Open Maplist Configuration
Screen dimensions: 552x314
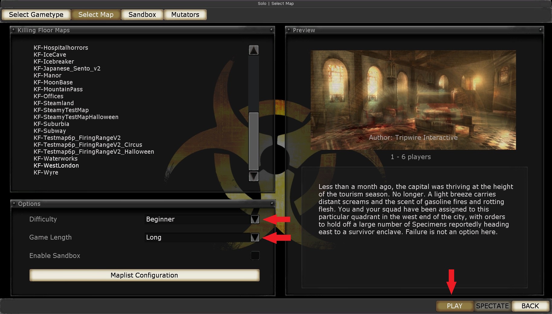(x=144, y=275)
